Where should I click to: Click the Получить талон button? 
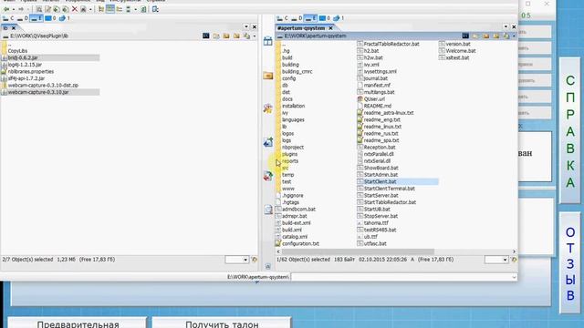pos(222,323)
